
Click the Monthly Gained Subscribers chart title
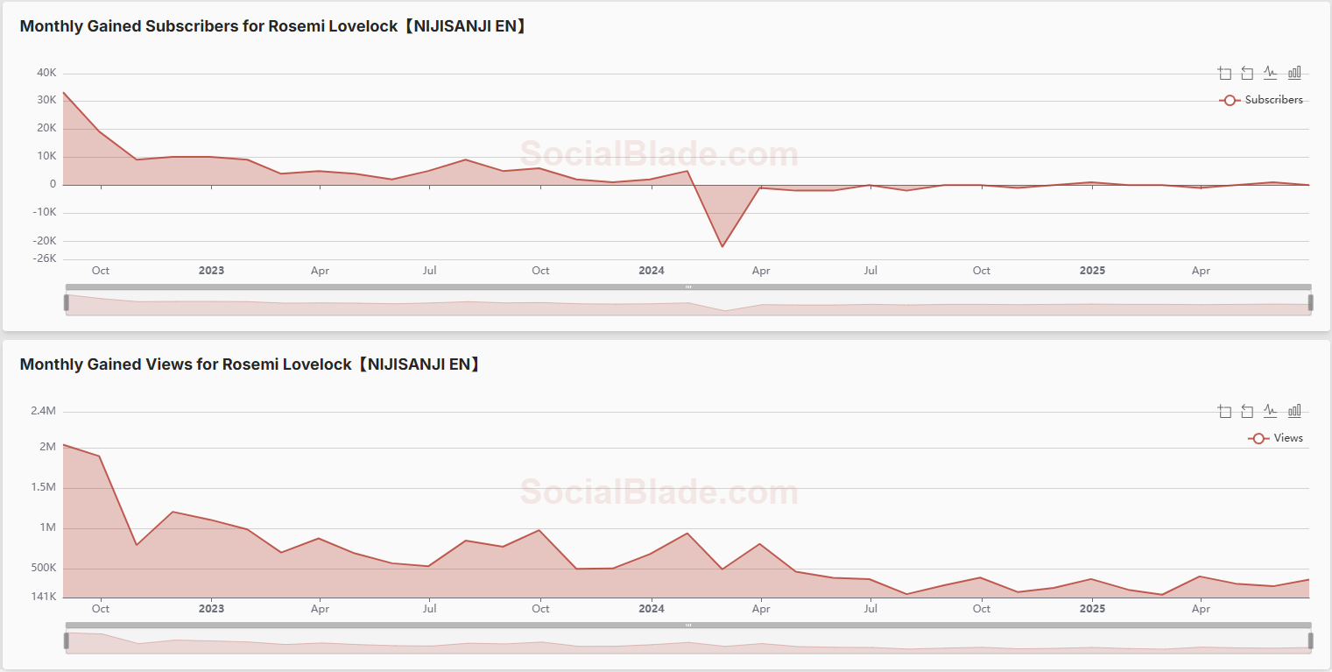click(x=275, y=26)
